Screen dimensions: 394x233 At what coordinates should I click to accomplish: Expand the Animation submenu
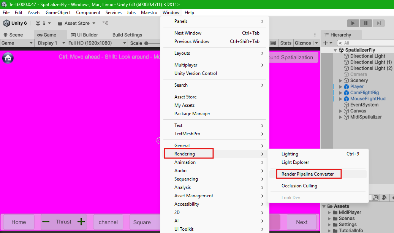[215, 162]
